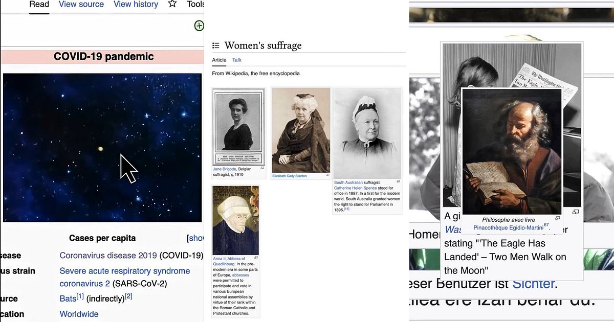The image size is (614, 322).
Task: Toggle the contents list icon beside Women's suffrage
Action: (x=216, y=45)
